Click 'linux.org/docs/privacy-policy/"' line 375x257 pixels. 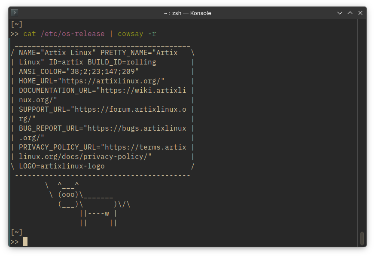click(85, 157)
